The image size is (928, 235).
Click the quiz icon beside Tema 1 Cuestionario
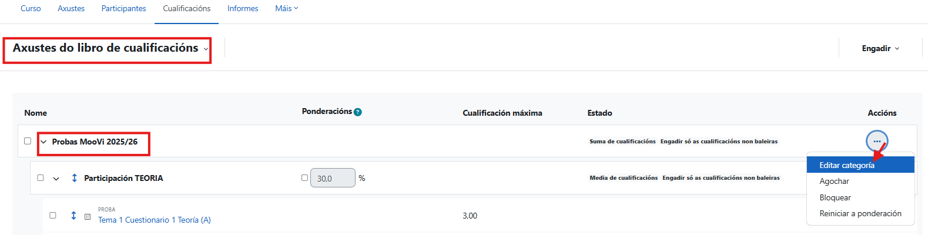point(88,217)
